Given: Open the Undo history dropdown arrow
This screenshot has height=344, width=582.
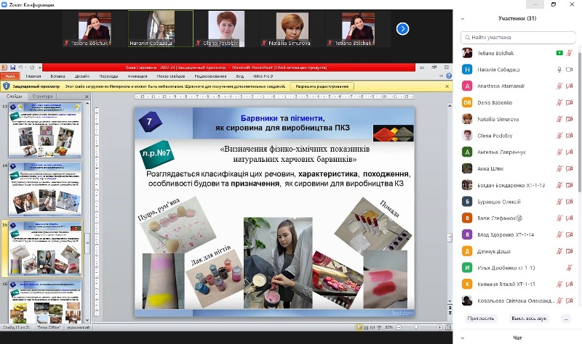Looking at the screenshot, I should click(x=25, y=67).
